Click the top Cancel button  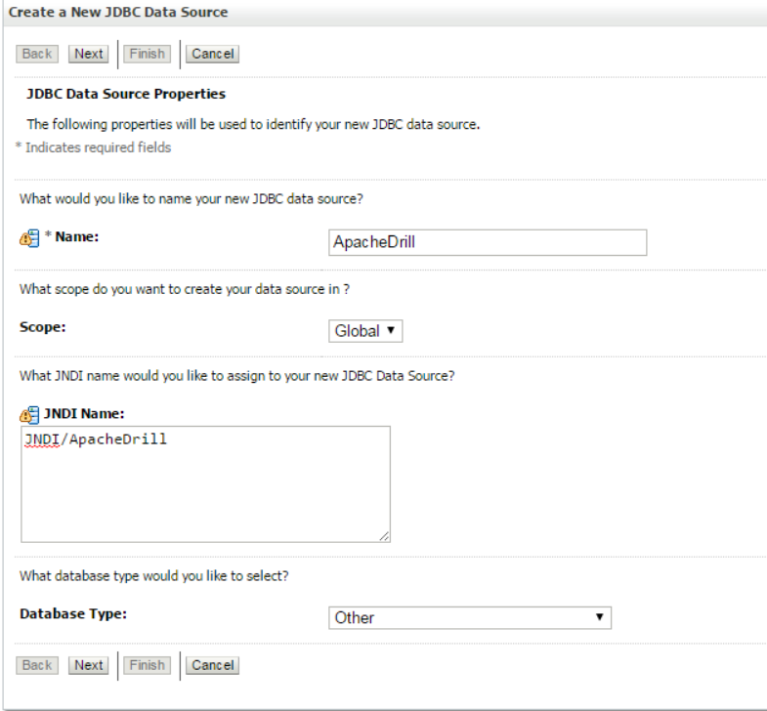(212, 54)
